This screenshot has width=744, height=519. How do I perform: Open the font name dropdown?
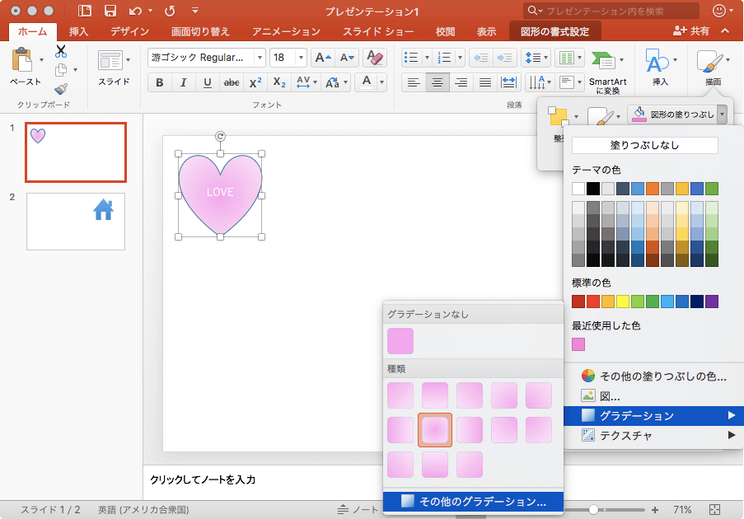point(260,58)
